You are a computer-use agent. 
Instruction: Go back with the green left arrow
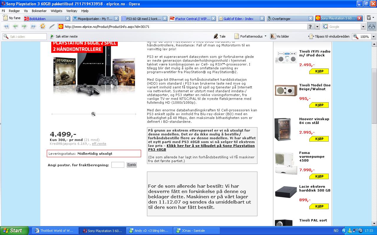coord(15,26)
